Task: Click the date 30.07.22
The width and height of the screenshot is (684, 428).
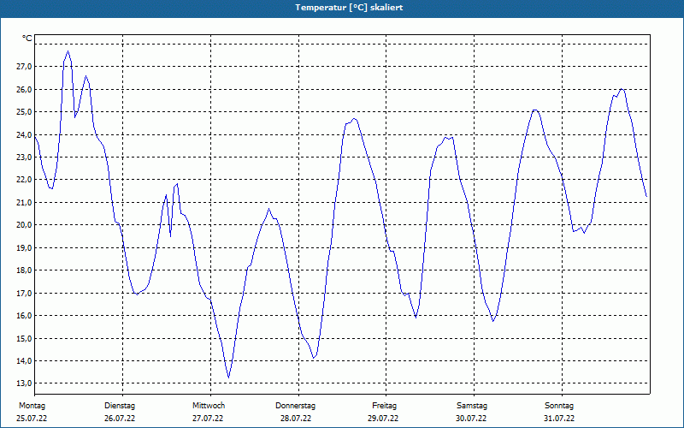Action: (471, 419)
